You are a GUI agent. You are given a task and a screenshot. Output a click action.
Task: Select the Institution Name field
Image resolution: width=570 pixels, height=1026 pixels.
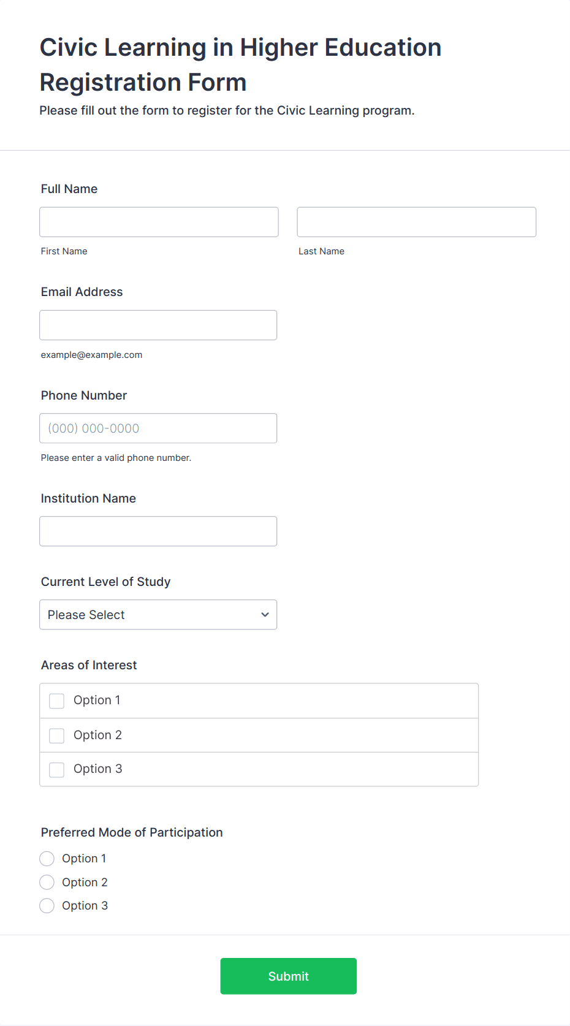tap(158, 531)
